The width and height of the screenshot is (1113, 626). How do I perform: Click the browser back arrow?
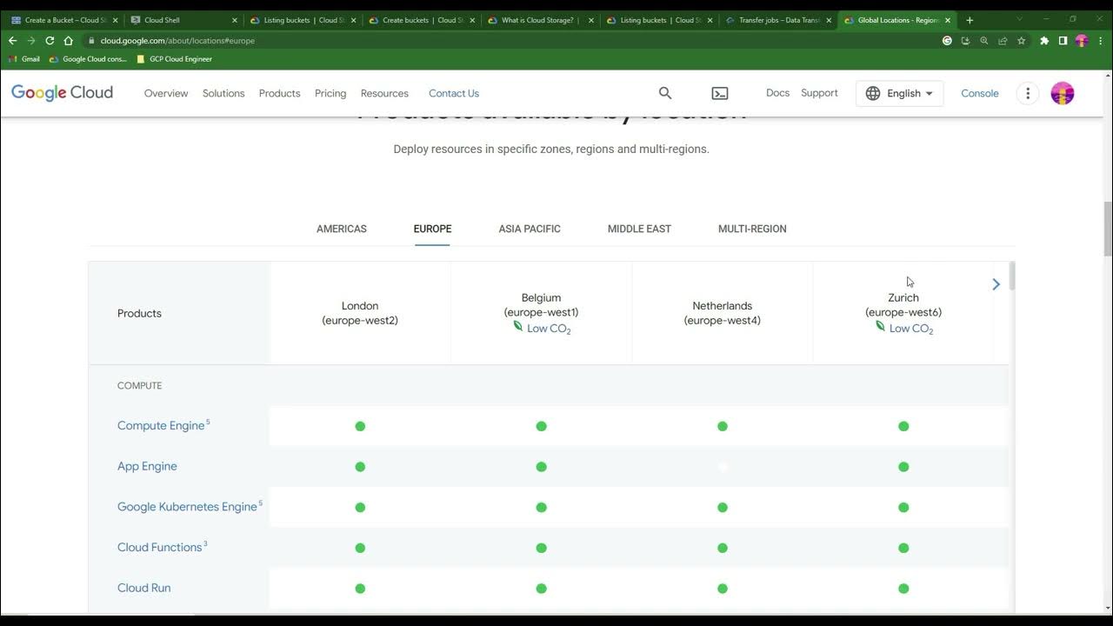[x=12, y=40]
